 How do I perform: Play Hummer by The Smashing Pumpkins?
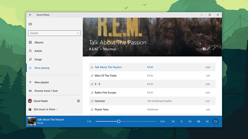pyautogui.click(x=152, y=101)
